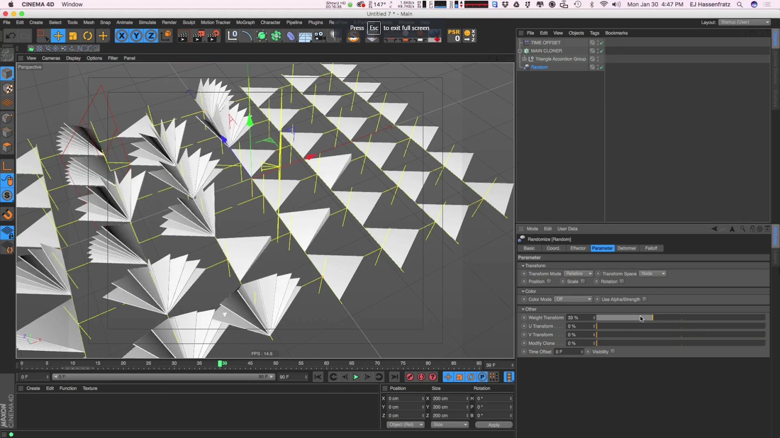Open the MoGraph menu
The image size is (780, 438).
[x=245, y=22]
